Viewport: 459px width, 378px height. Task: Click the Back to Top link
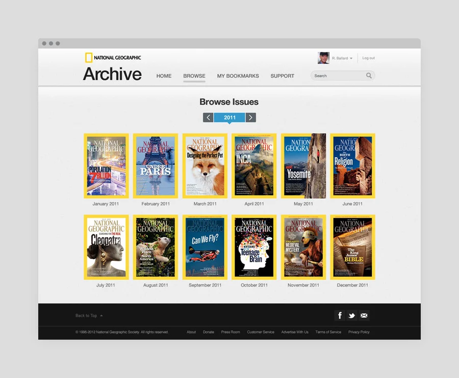click(89, 316)
